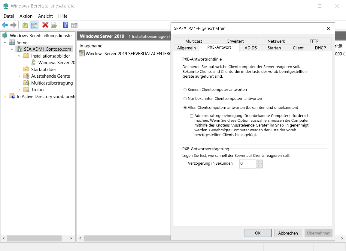
Task: Switch to the DHCP tab
Action: pos(320,48)
